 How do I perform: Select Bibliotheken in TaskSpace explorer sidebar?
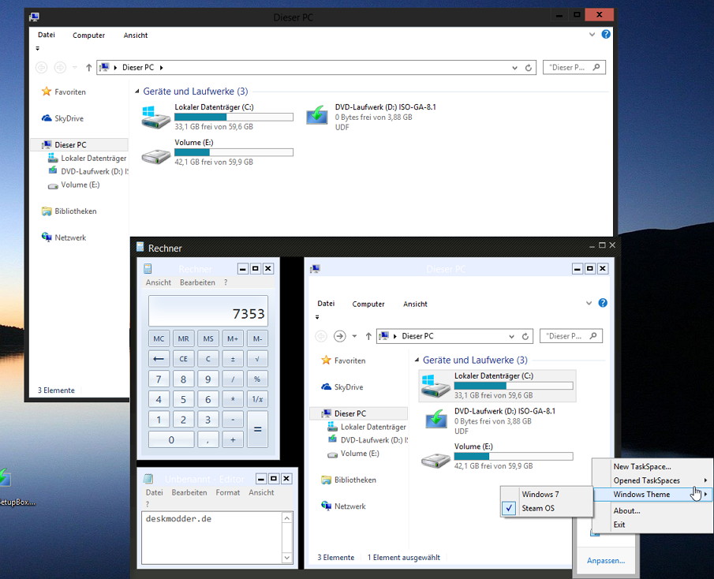pos(349,480)
